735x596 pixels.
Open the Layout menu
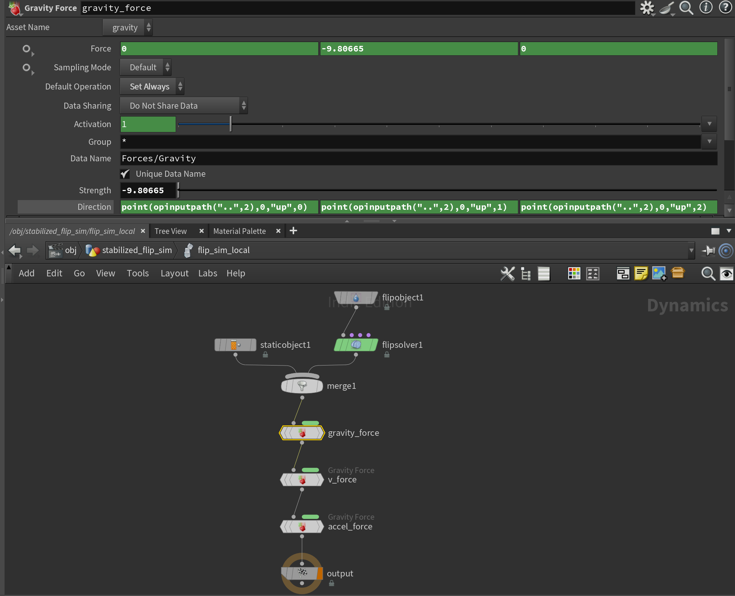coord(174,273)
